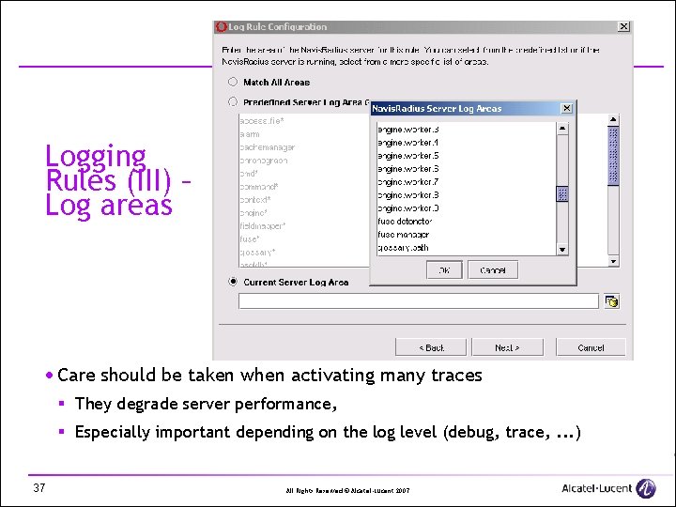
Task: Select engine.worker.6 in log areas list
Action: click(408, 169)
